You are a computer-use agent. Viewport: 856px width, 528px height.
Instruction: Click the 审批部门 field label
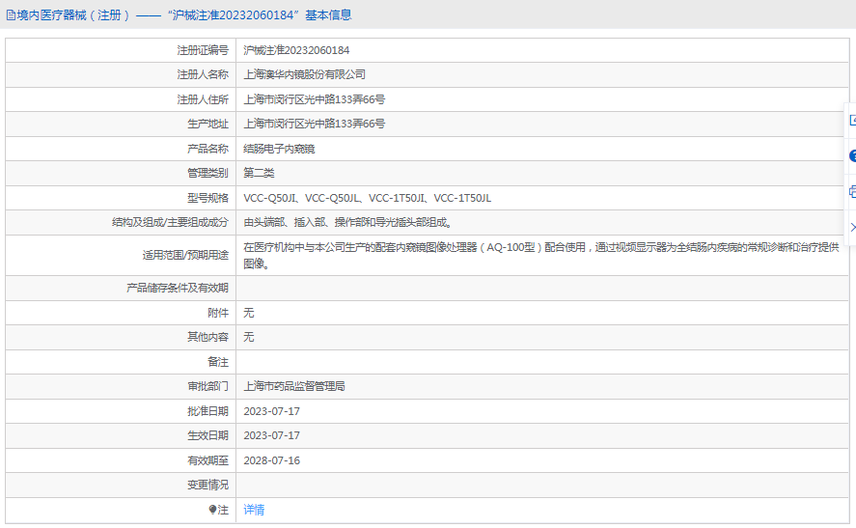(x=208, y=386)
